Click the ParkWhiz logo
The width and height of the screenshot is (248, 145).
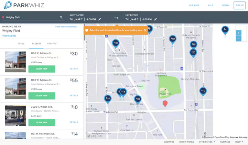point(24,5)
